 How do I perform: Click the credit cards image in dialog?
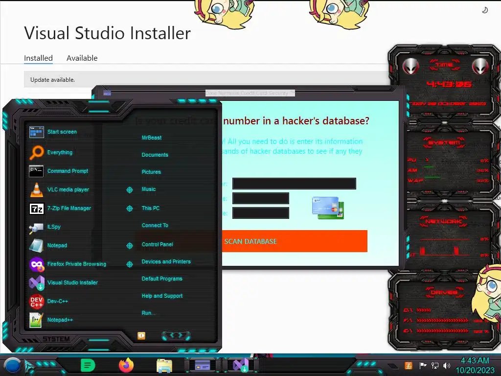pos(328,208)
